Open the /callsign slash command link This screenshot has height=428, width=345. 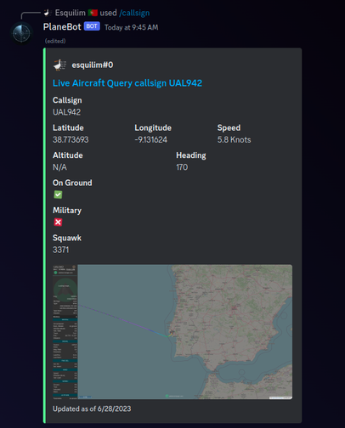pyautogui.click(x=134, y=13)
